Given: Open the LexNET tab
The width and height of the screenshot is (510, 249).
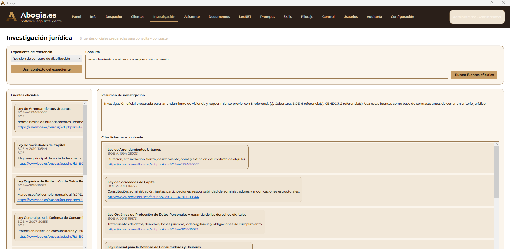Looking at the screenshot, I should 245,17.
